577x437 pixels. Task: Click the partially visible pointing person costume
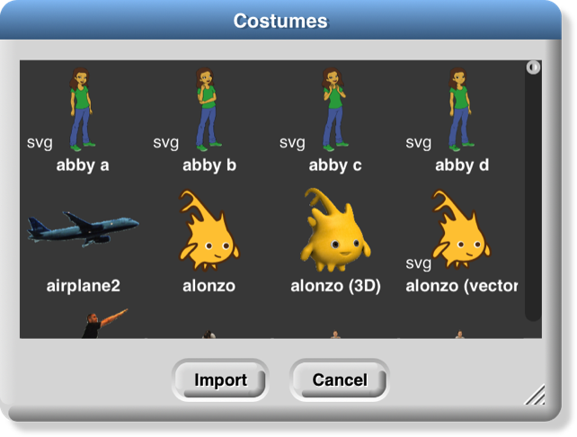[99, 324]
